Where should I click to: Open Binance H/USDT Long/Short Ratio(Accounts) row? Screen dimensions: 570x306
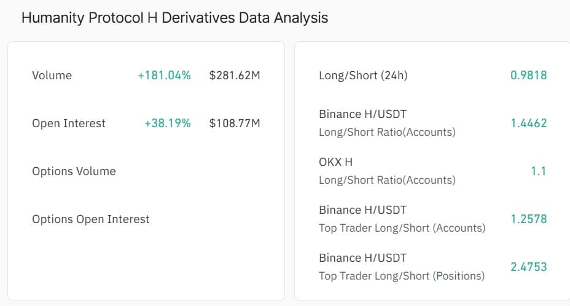tap(432, 123)
